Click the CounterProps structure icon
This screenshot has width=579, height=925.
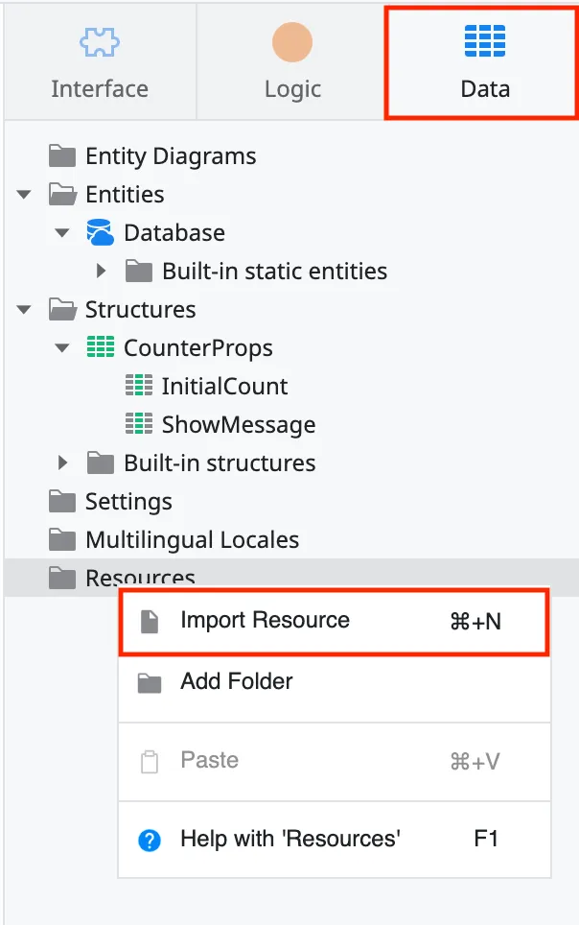(x=103, y=347)
